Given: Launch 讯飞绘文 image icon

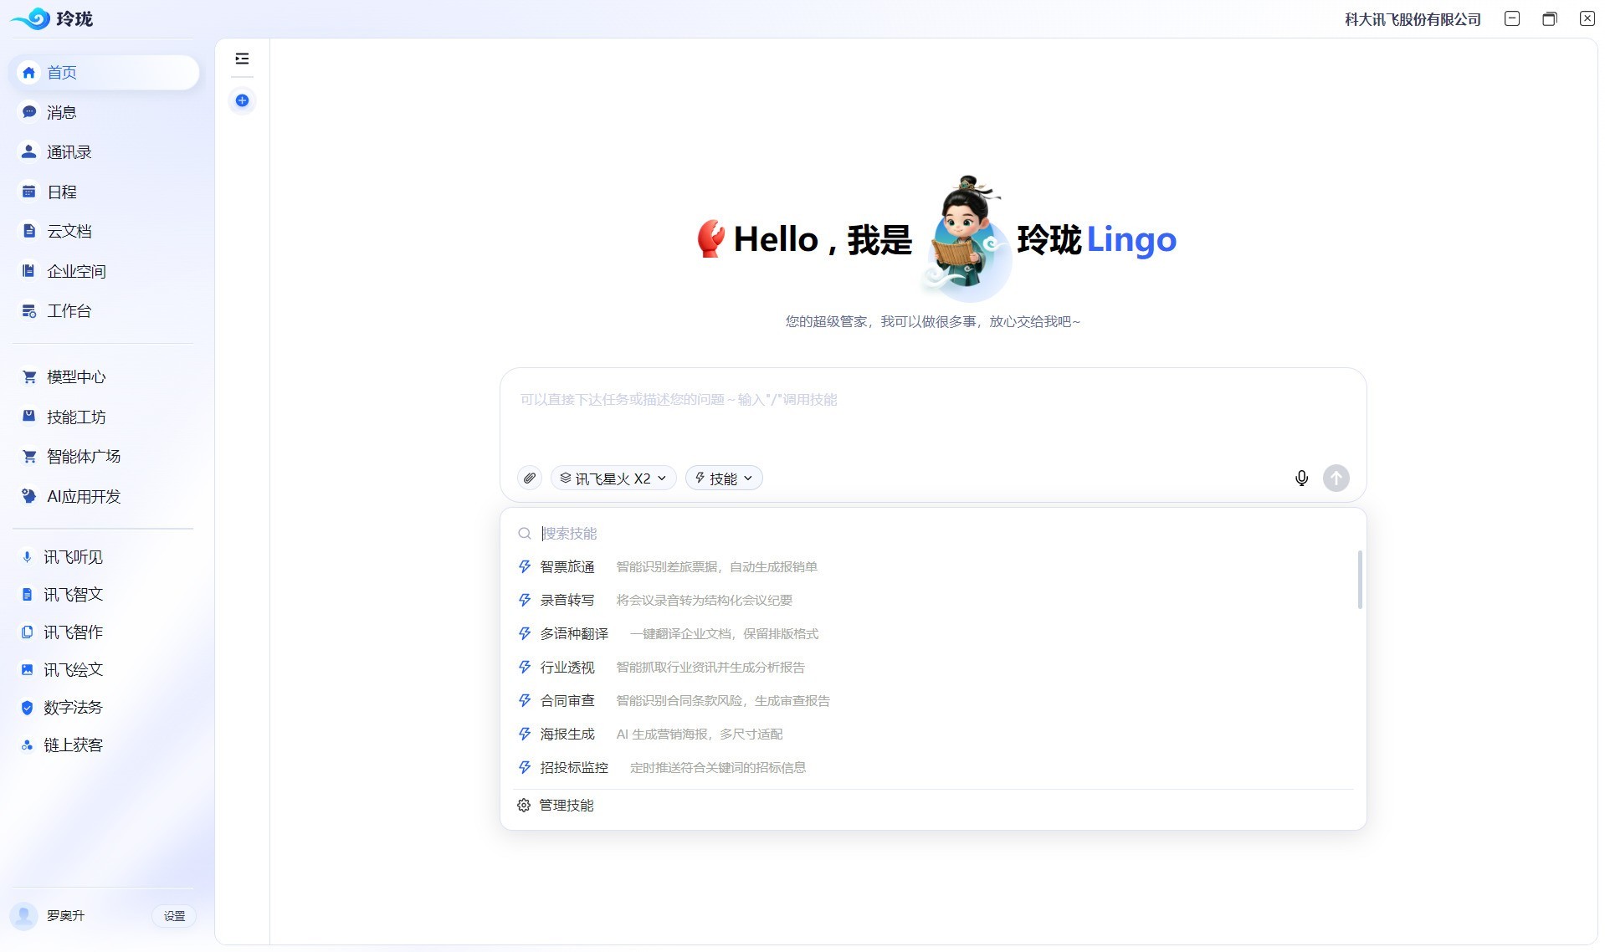Looking at the screenshot, I should click(27, 670).
